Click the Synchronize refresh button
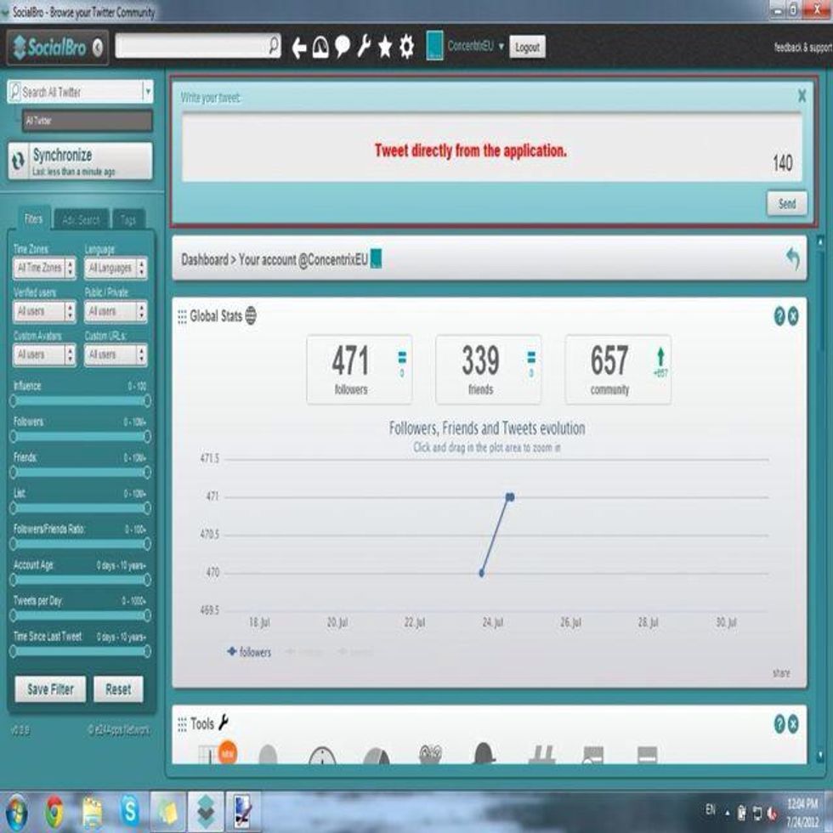833x833 pixels. [81, 161]
